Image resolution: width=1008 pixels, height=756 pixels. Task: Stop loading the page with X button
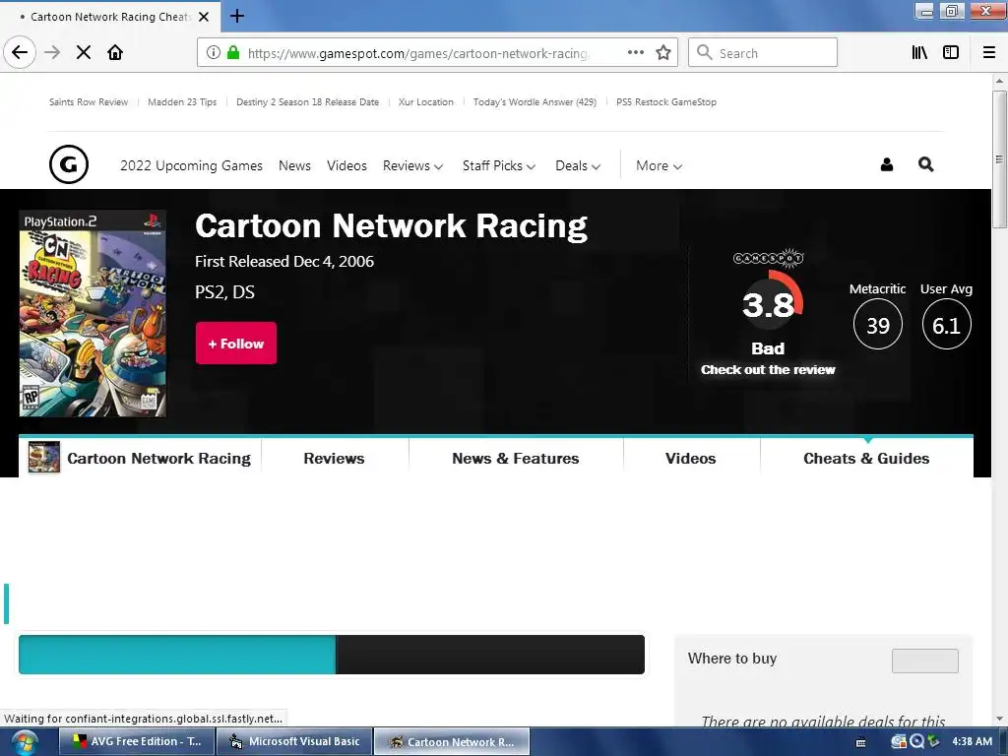point(84,52)
